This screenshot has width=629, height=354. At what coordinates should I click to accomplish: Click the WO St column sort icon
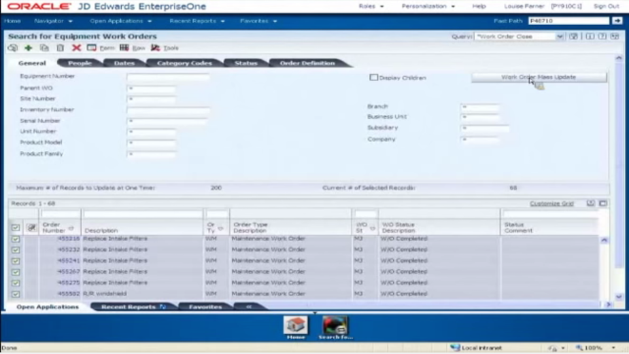(372, 228)
